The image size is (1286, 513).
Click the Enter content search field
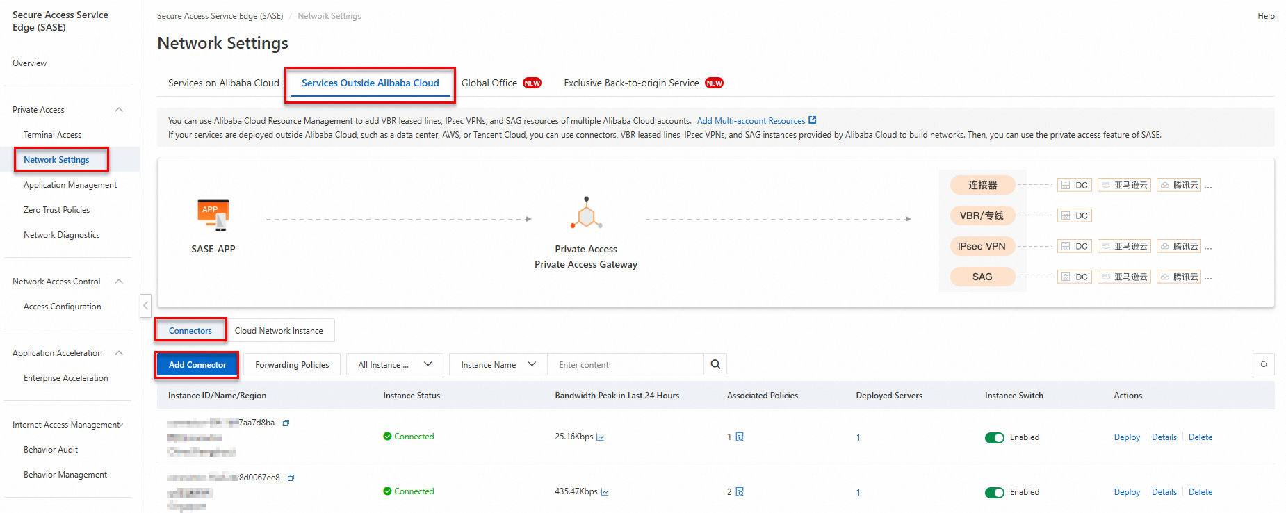click(626, 364)
